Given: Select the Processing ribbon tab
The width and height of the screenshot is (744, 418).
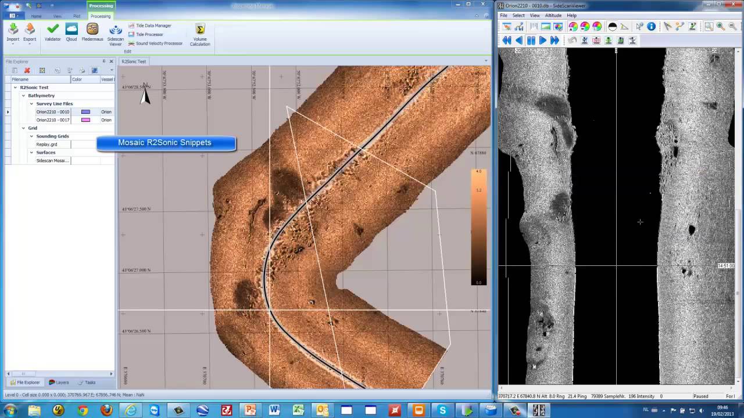Looking at the screenshot, I should click(x=101, y=16).
